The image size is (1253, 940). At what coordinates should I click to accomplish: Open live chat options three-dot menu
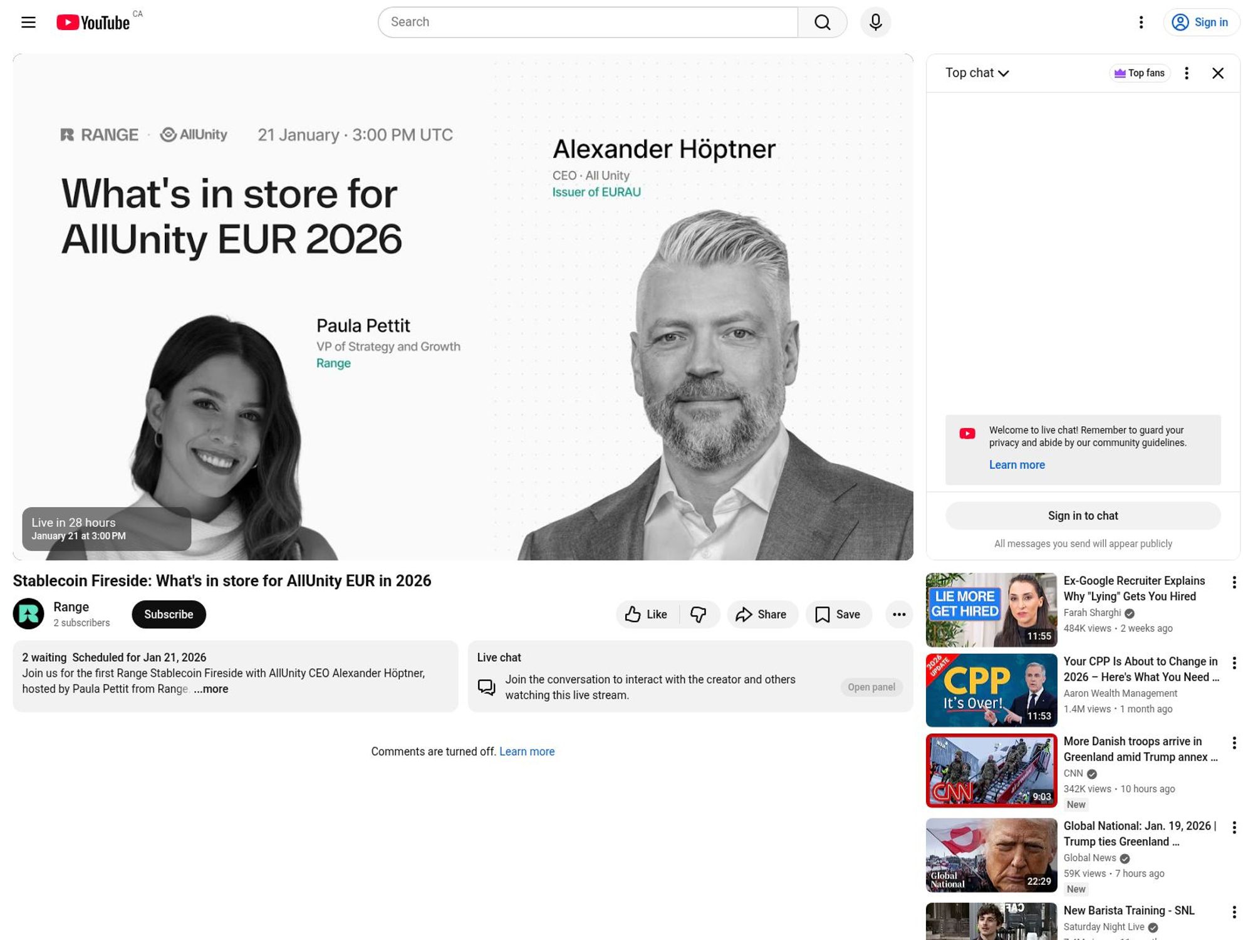coord(1186,73)
